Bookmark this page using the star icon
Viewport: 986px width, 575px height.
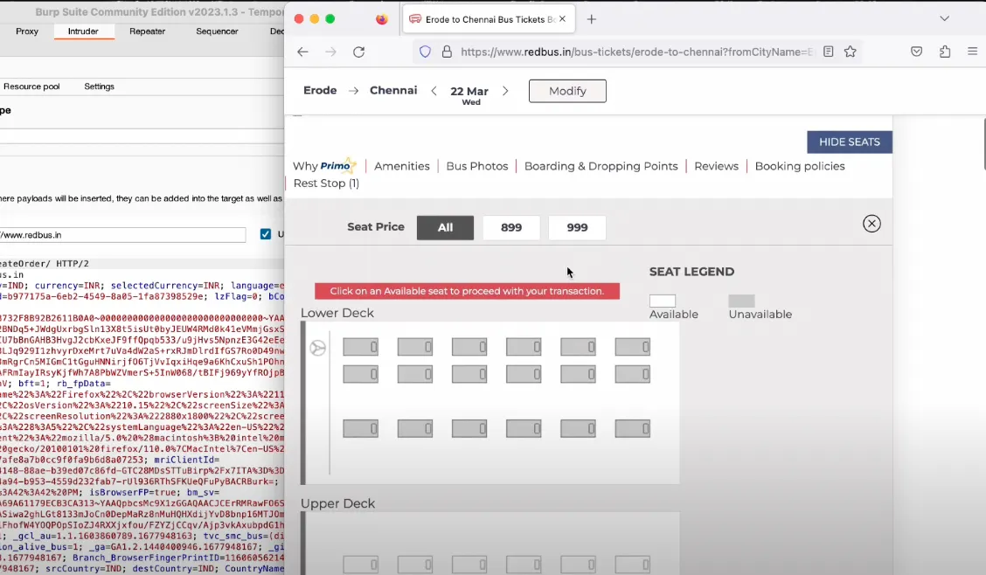point(851,52)
